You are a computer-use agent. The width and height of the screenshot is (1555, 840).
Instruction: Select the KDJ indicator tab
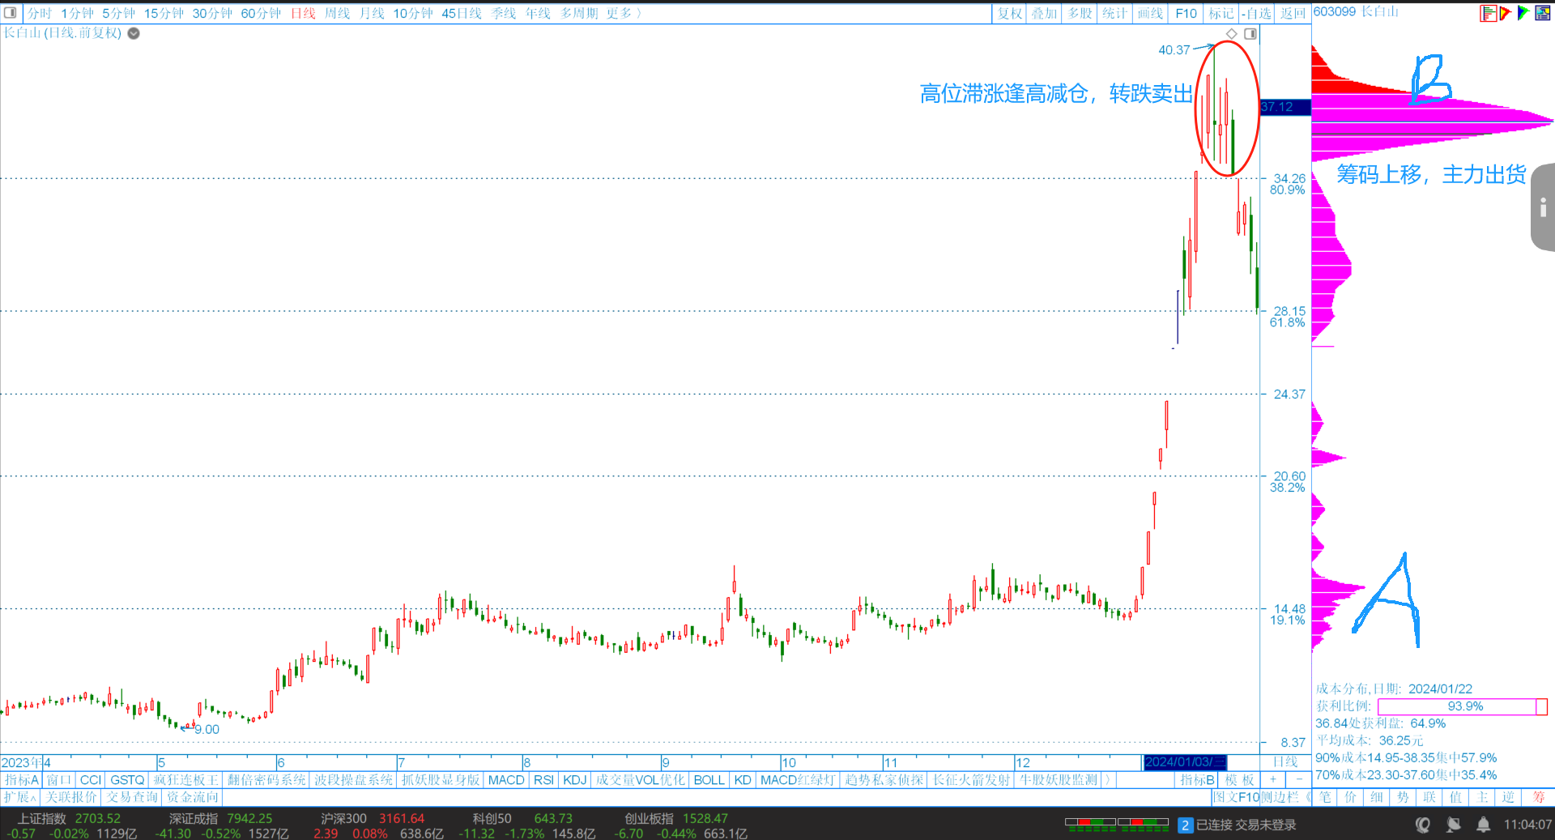pos(574,780)
